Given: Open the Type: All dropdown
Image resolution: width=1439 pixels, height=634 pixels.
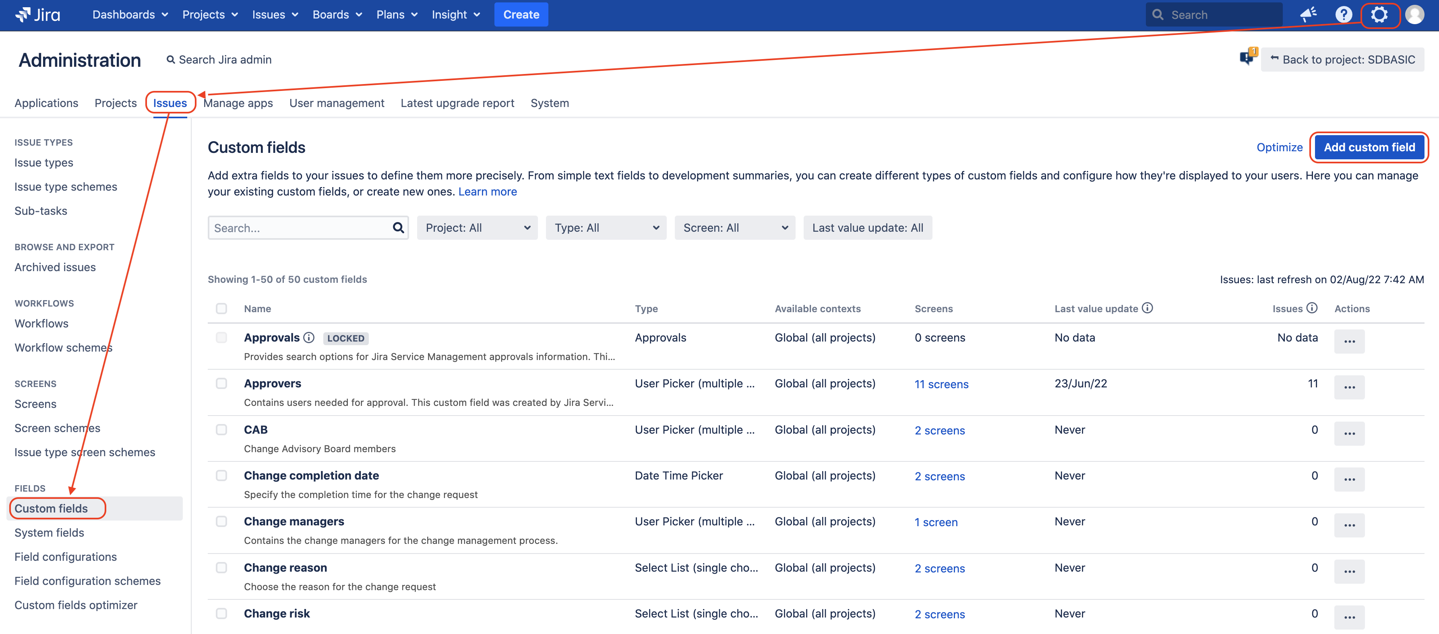Looking at the screenshot, I should 606,228.
